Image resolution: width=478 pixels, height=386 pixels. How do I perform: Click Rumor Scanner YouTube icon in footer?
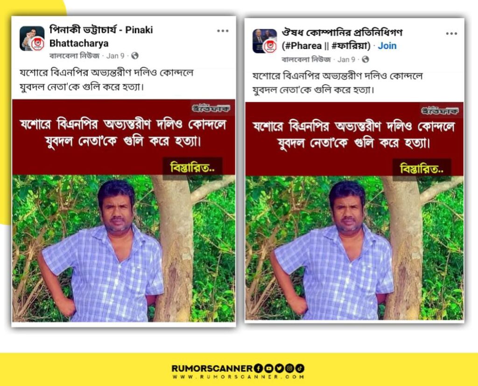269,368
